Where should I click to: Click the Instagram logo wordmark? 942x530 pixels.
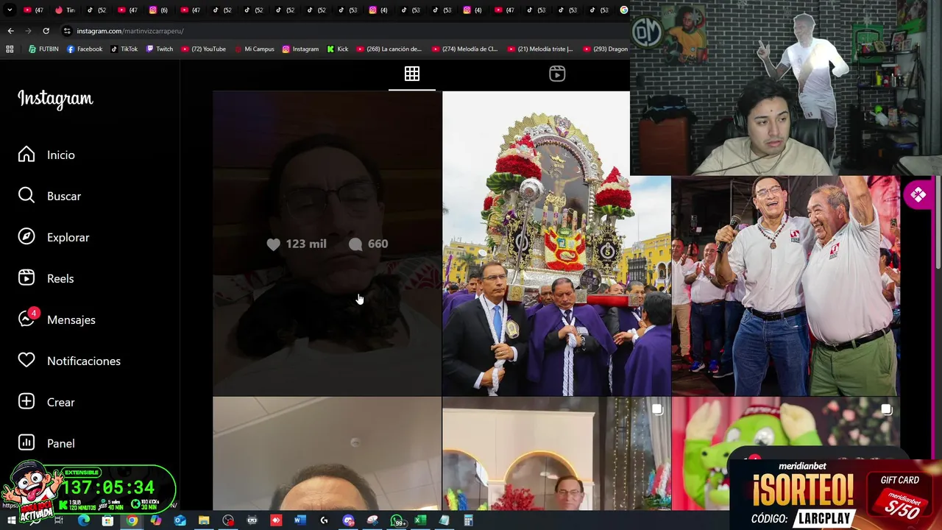(x=55, y=99)
